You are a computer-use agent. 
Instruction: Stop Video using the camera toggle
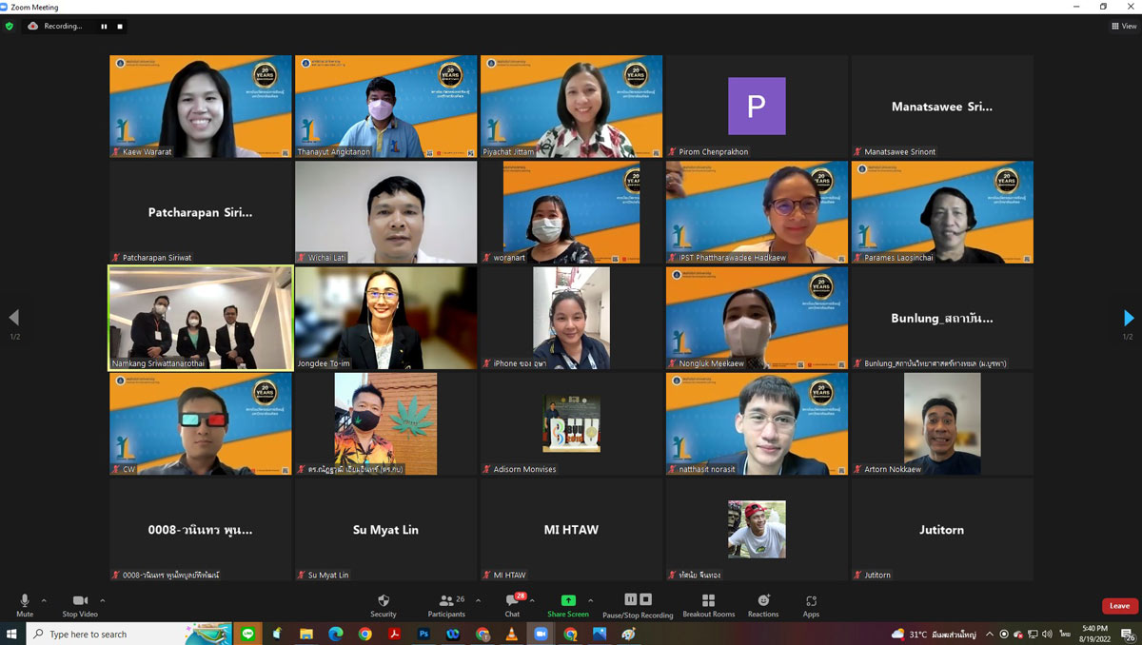[x=80, y=605]
